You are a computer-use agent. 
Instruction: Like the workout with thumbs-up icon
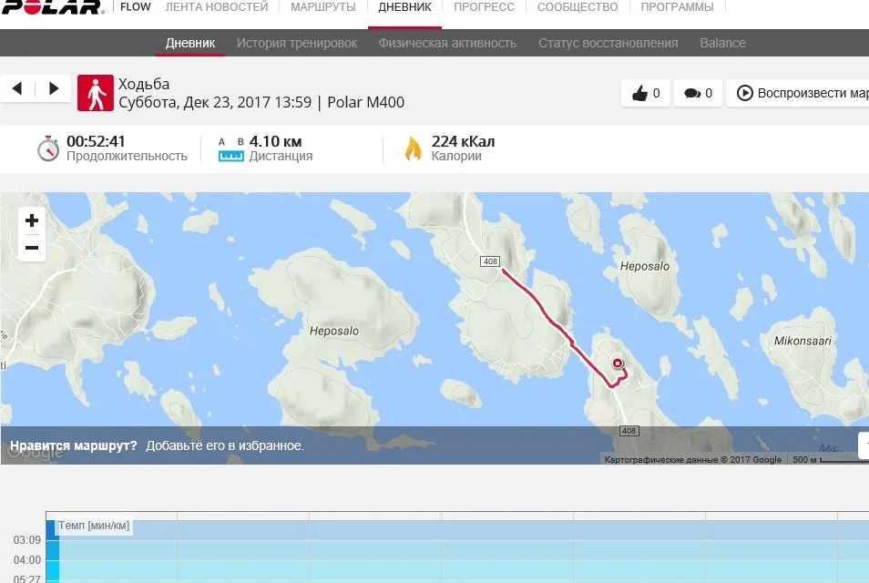[x=646, y=93]
